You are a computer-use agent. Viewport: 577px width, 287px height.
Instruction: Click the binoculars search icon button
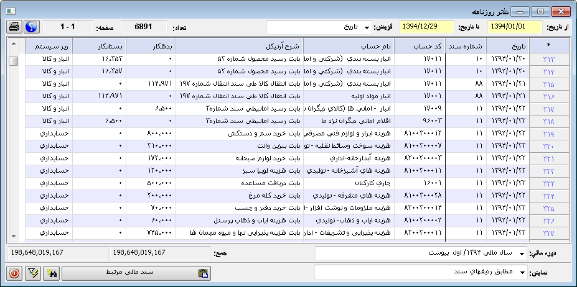pos(51,274)
